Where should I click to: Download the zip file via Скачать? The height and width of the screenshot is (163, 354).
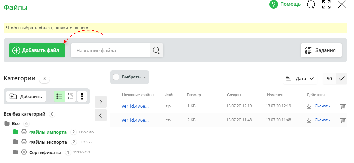[x=322, y=106]
